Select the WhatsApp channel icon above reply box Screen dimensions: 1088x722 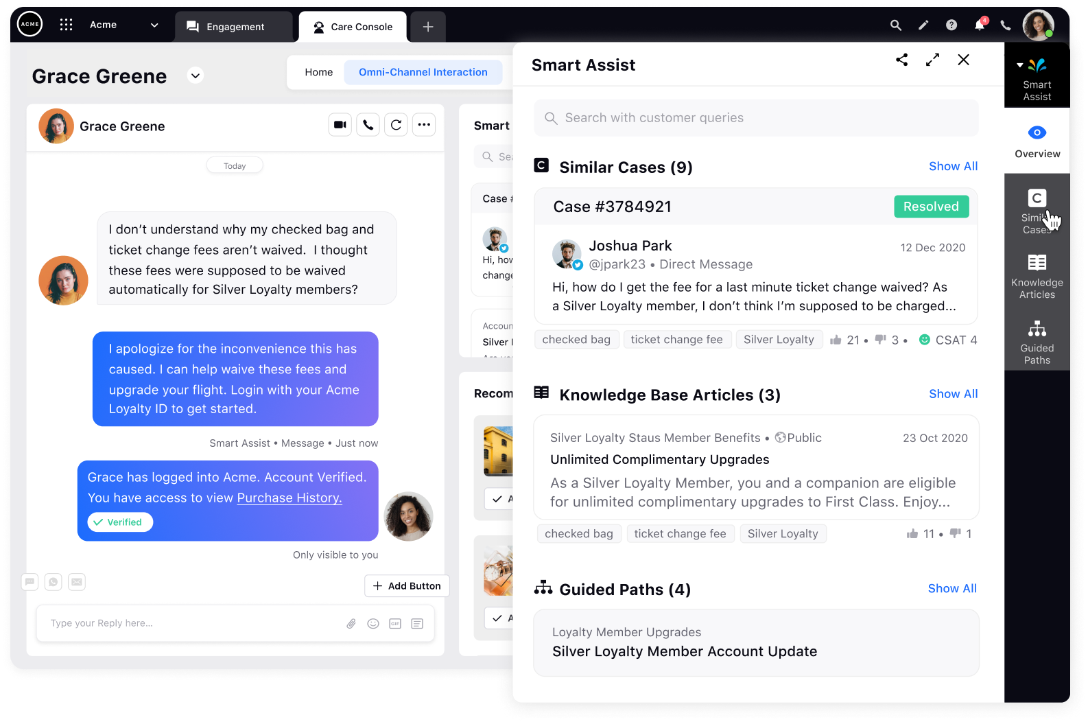point(54,582)
